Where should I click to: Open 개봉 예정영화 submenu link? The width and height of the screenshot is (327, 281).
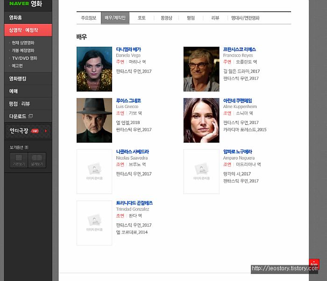click(23, 50)
